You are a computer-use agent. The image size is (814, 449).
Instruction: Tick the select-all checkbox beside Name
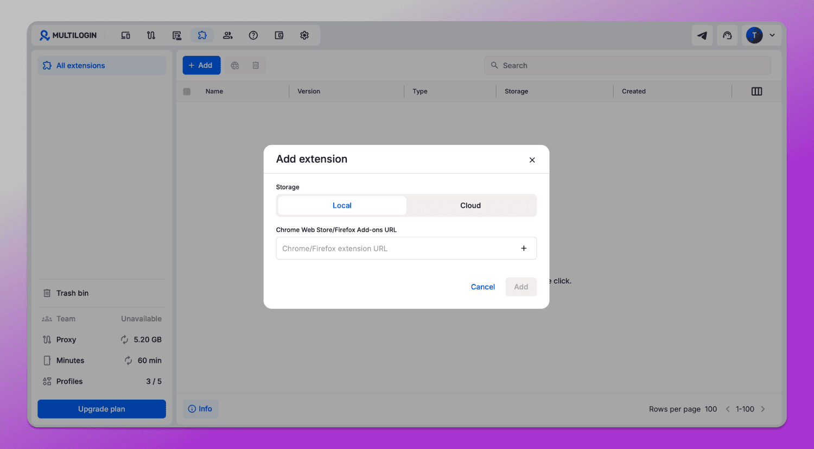coord(187,92)
